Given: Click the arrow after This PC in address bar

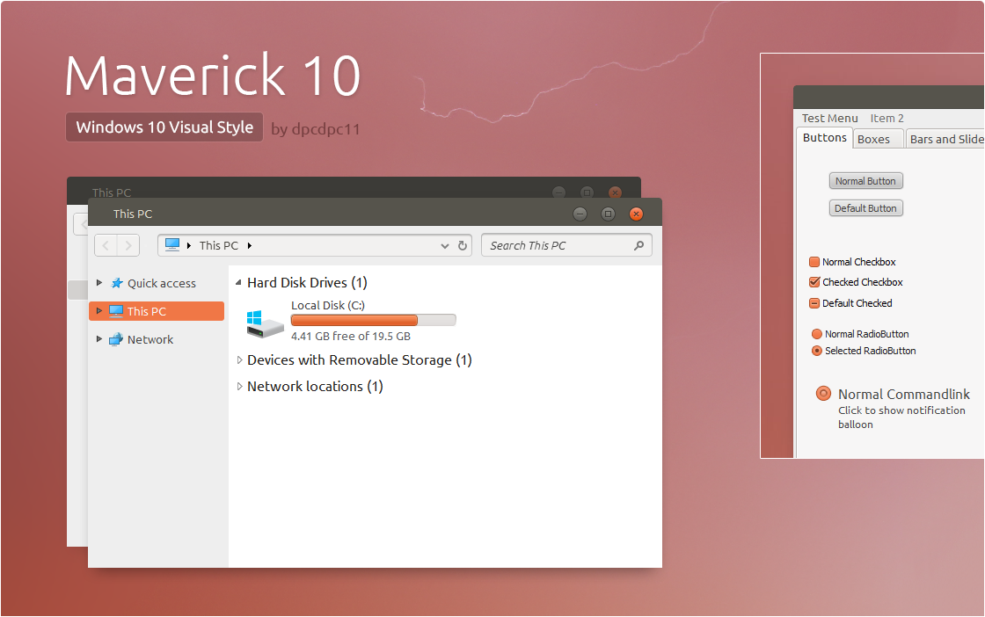Looking at the screenshot, I should coord(250,245).
